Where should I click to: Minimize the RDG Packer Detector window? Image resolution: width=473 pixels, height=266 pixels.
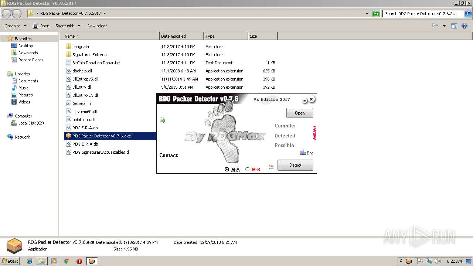[x=304, y=100]
